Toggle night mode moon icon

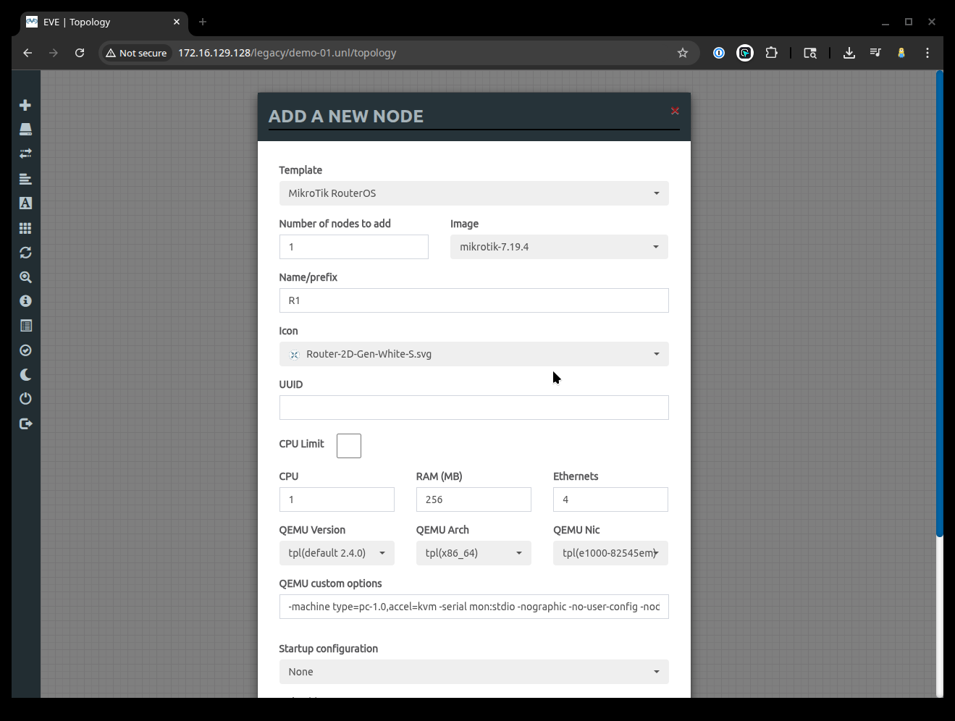25,374
